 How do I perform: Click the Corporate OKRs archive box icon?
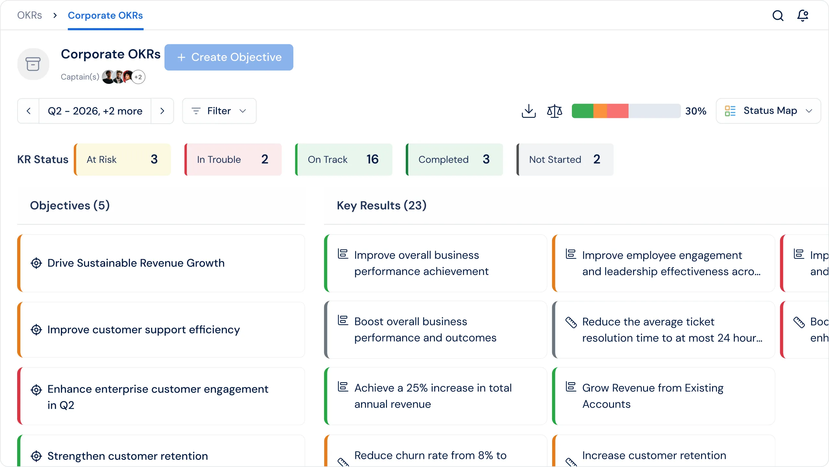(33, 64)
